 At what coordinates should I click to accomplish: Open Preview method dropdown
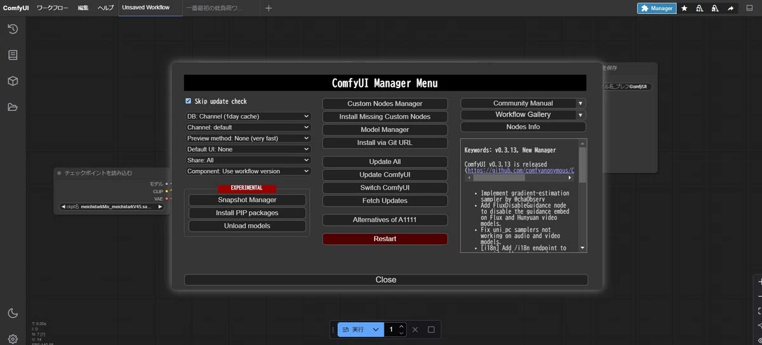coord(248,138)
